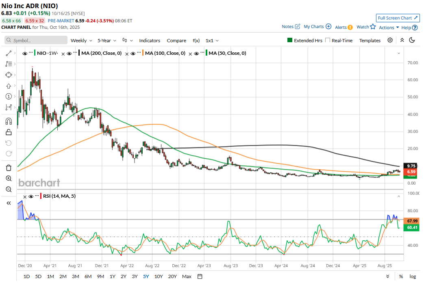Remove the RSI indicator
The width and height of the screenshot is (439, 287).
pyautogui.click(x=25, y=197)
